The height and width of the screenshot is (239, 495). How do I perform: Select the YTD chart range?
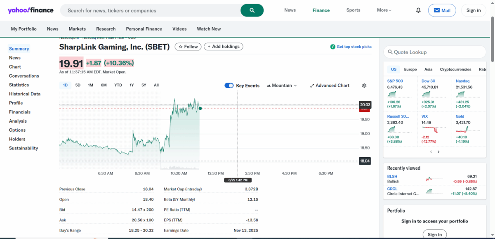[x=118, y=85]
